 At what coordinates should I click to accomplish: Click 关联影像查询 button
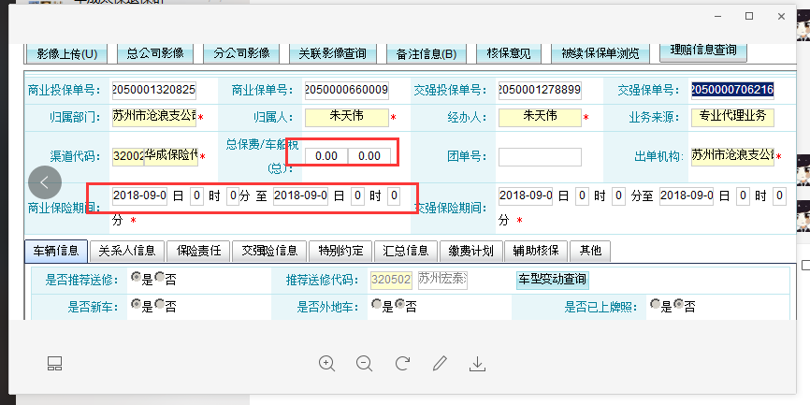(x=332, y=53)
